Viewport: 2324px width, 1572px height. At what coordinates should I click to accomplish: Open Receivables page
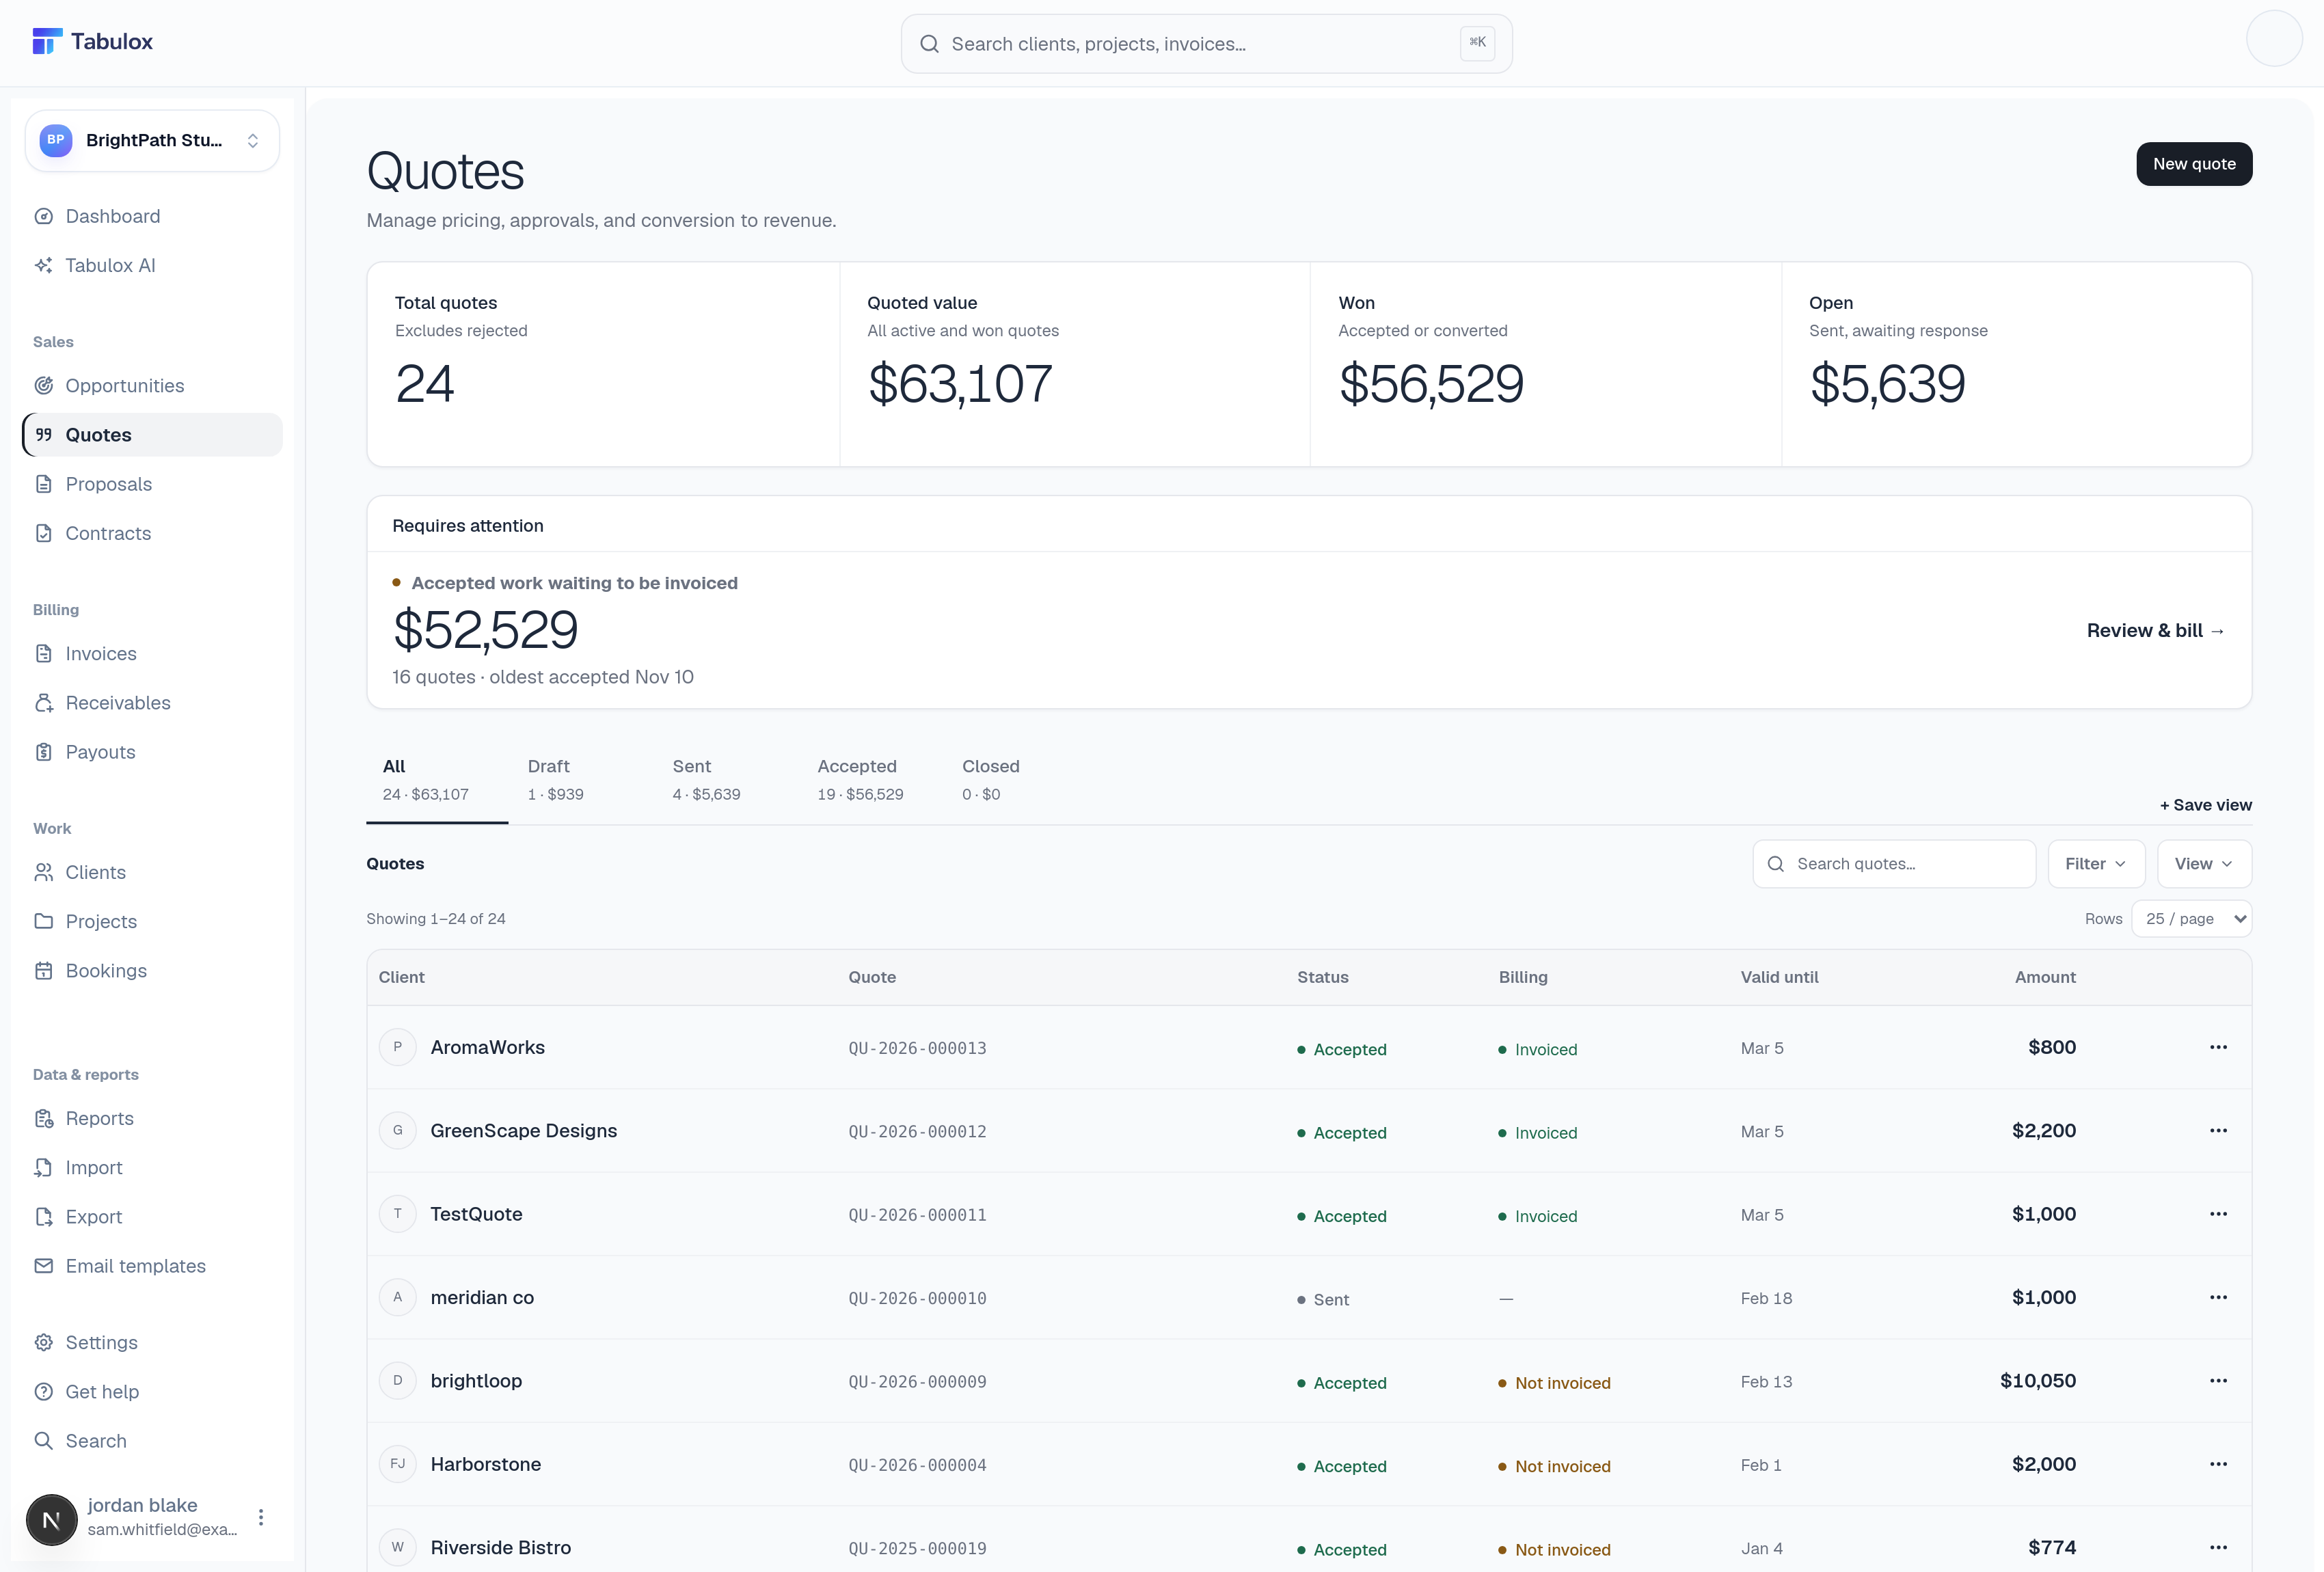(152, 703)
